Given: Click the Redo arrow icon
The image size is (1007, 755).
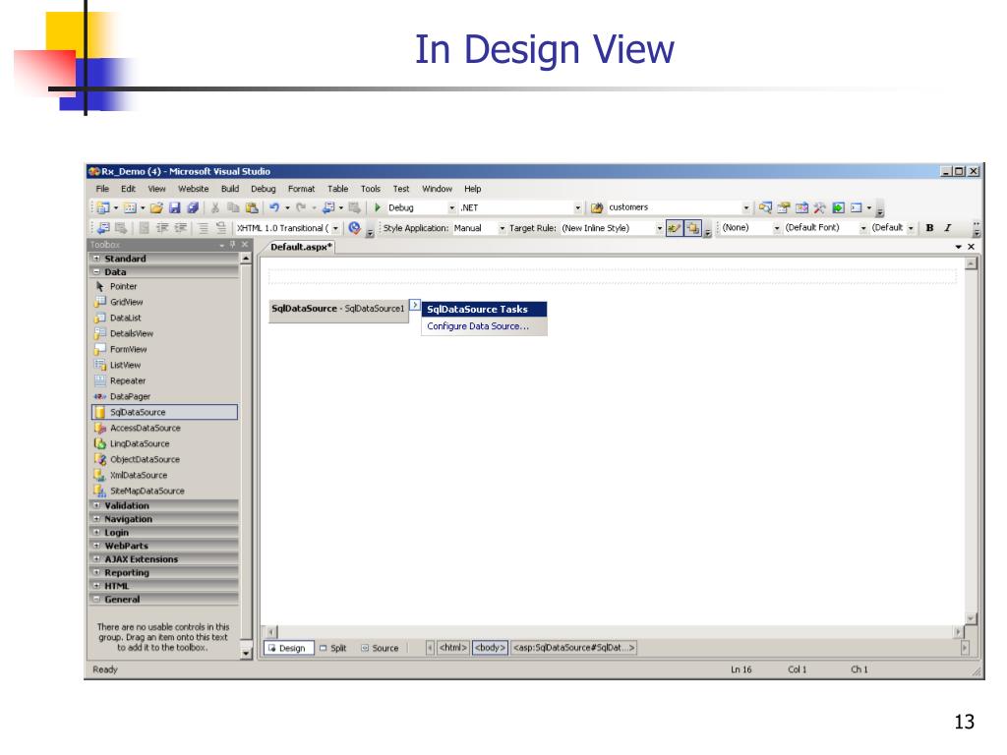Looking at the screenshot, I should tap(301, 207).
